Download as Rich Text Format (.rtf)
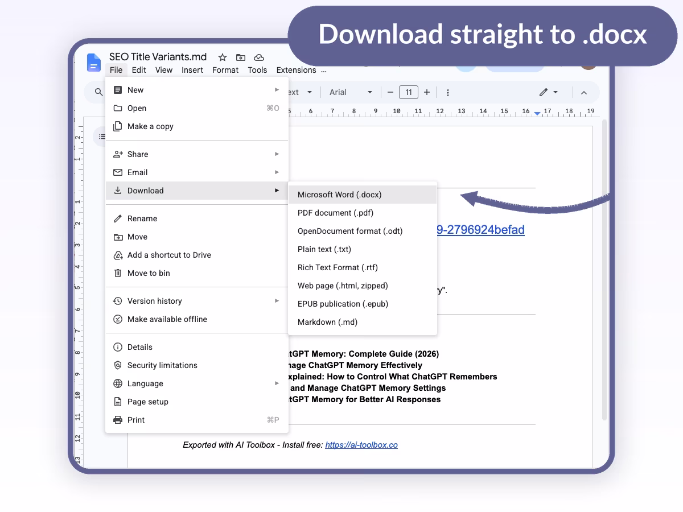This screenshot has width=683, height=512. [x=363, y=267]
